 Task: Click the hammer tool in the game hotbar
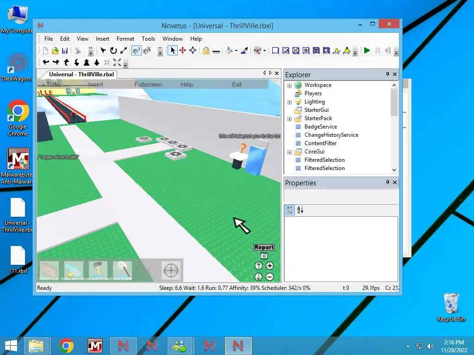click(98, 270)
